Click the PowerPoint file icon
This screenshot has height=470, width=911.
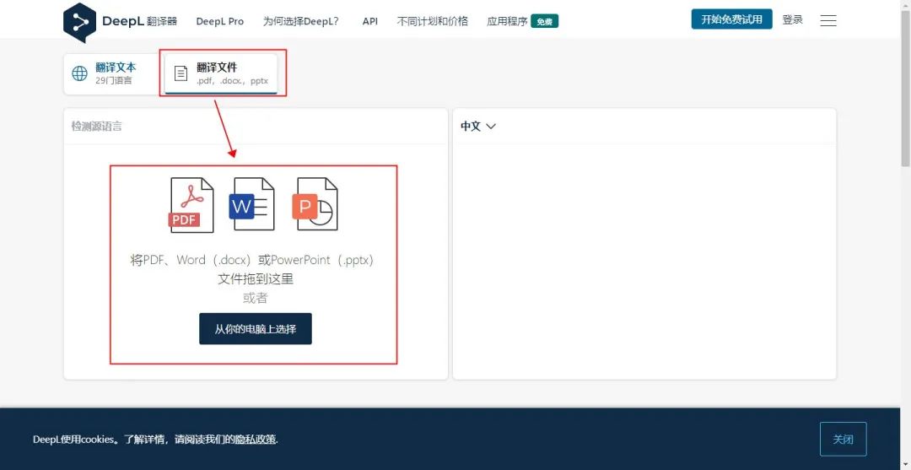pos(315,204)
